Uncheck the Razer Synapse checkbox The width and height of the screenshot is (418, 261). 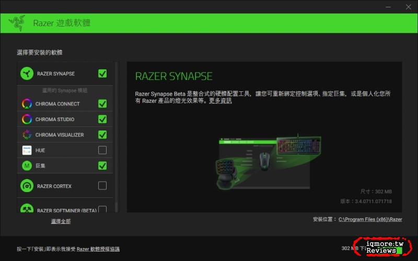[x=102, y=74]
